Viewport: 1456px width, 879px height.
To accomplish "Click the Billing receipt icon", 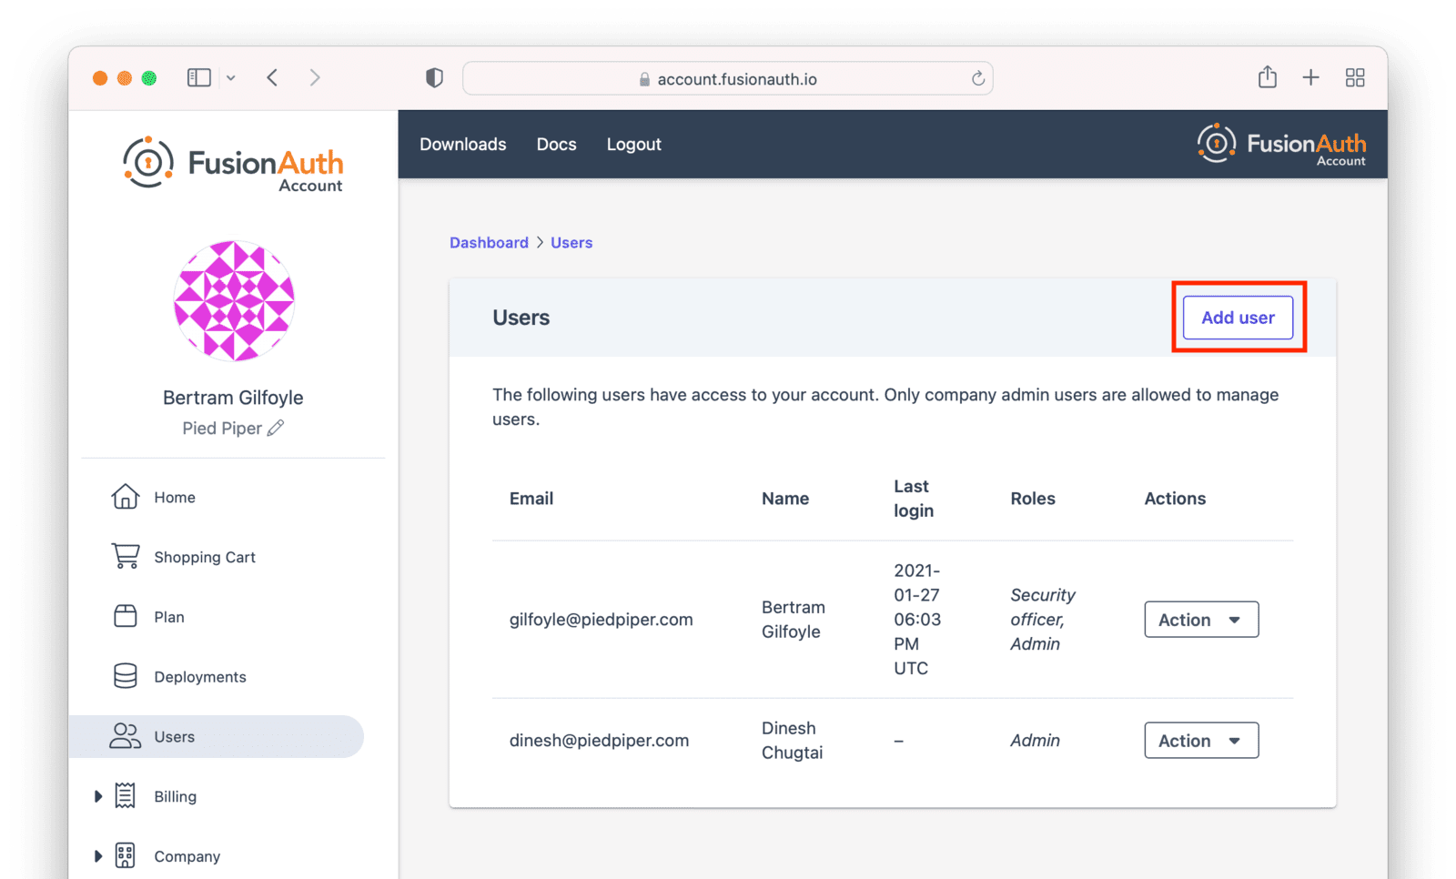I will [125, 795].
